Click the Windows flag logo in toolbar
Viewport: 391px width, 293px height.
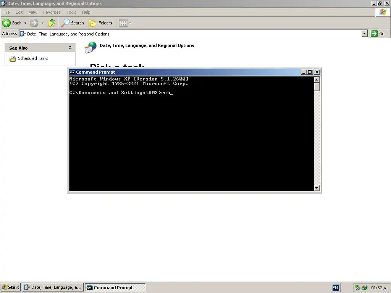[383, 12]
